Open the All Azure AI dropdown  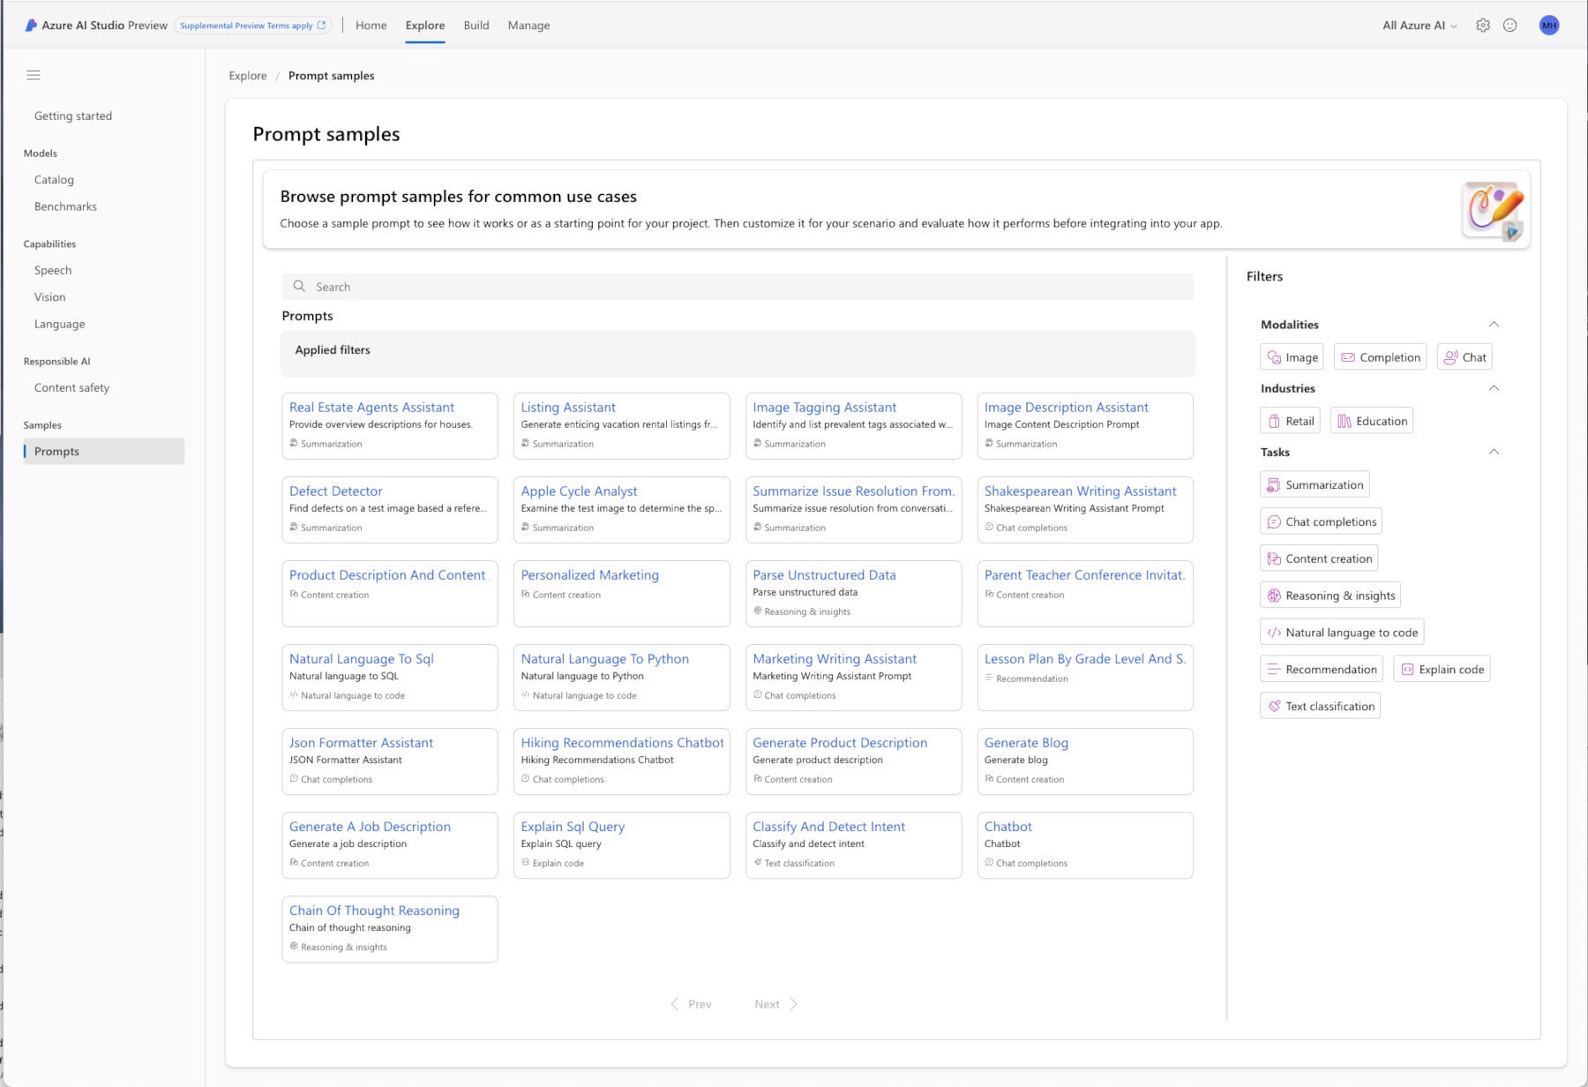coord(1419,26)
